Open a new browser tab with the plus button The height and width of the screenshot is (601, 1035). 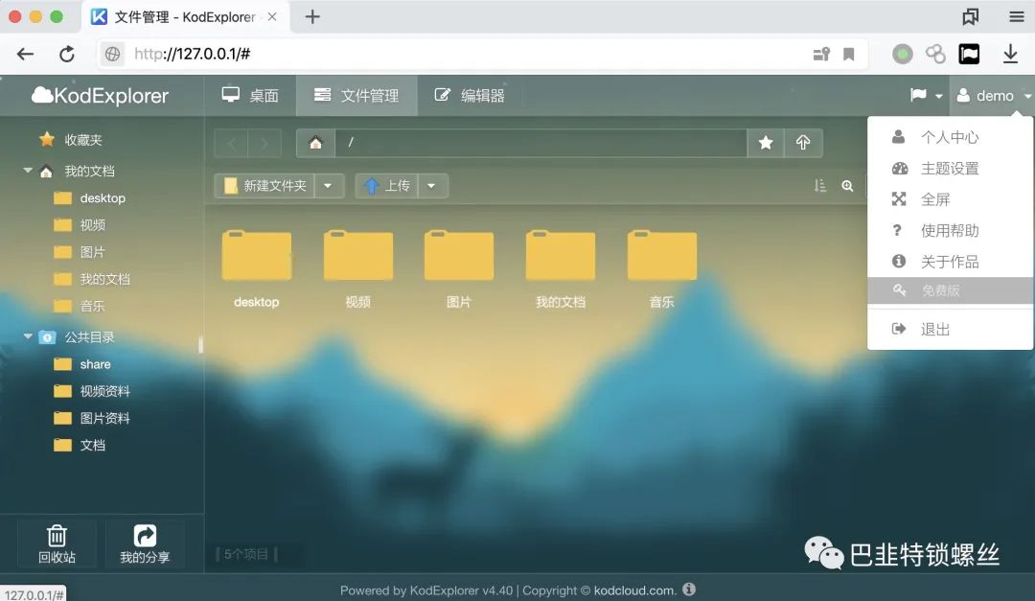(x=312, y=17)
